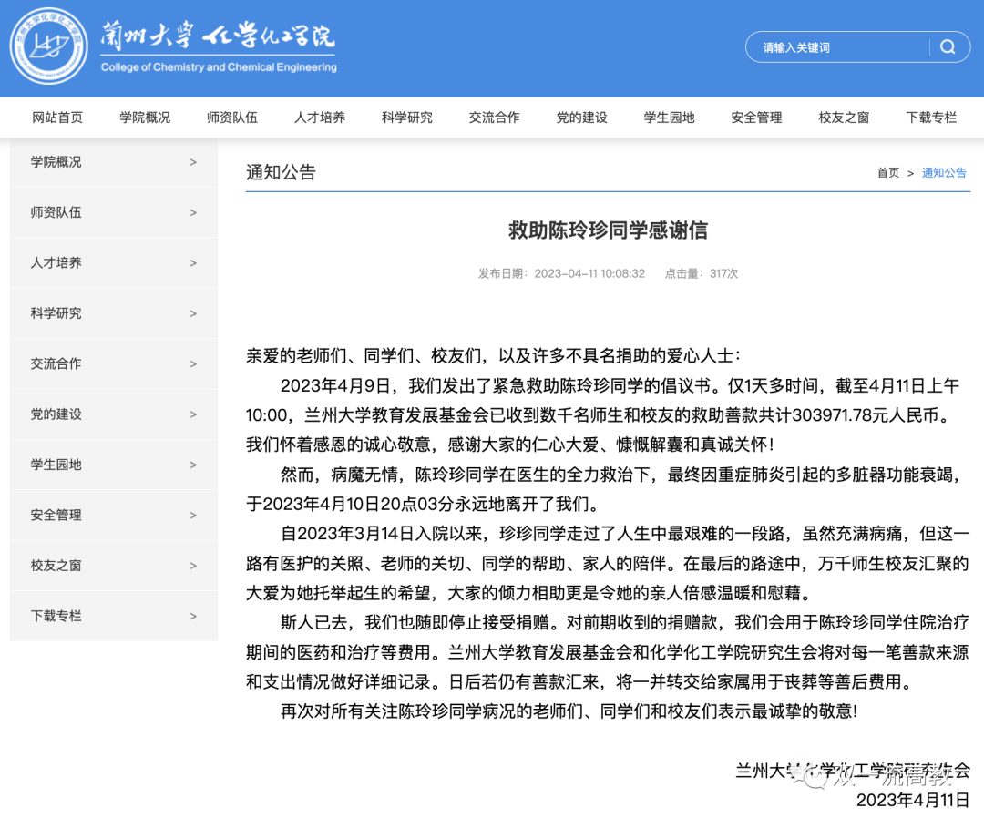Open the 下载专栏 top nav item

931,118
